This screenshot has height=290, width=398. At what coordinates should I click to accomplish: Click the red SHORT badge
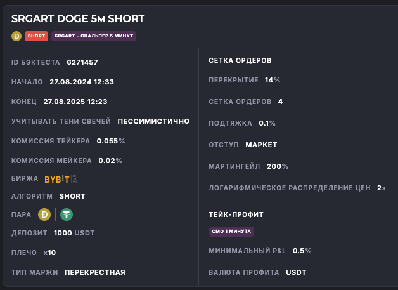point(36,36)
